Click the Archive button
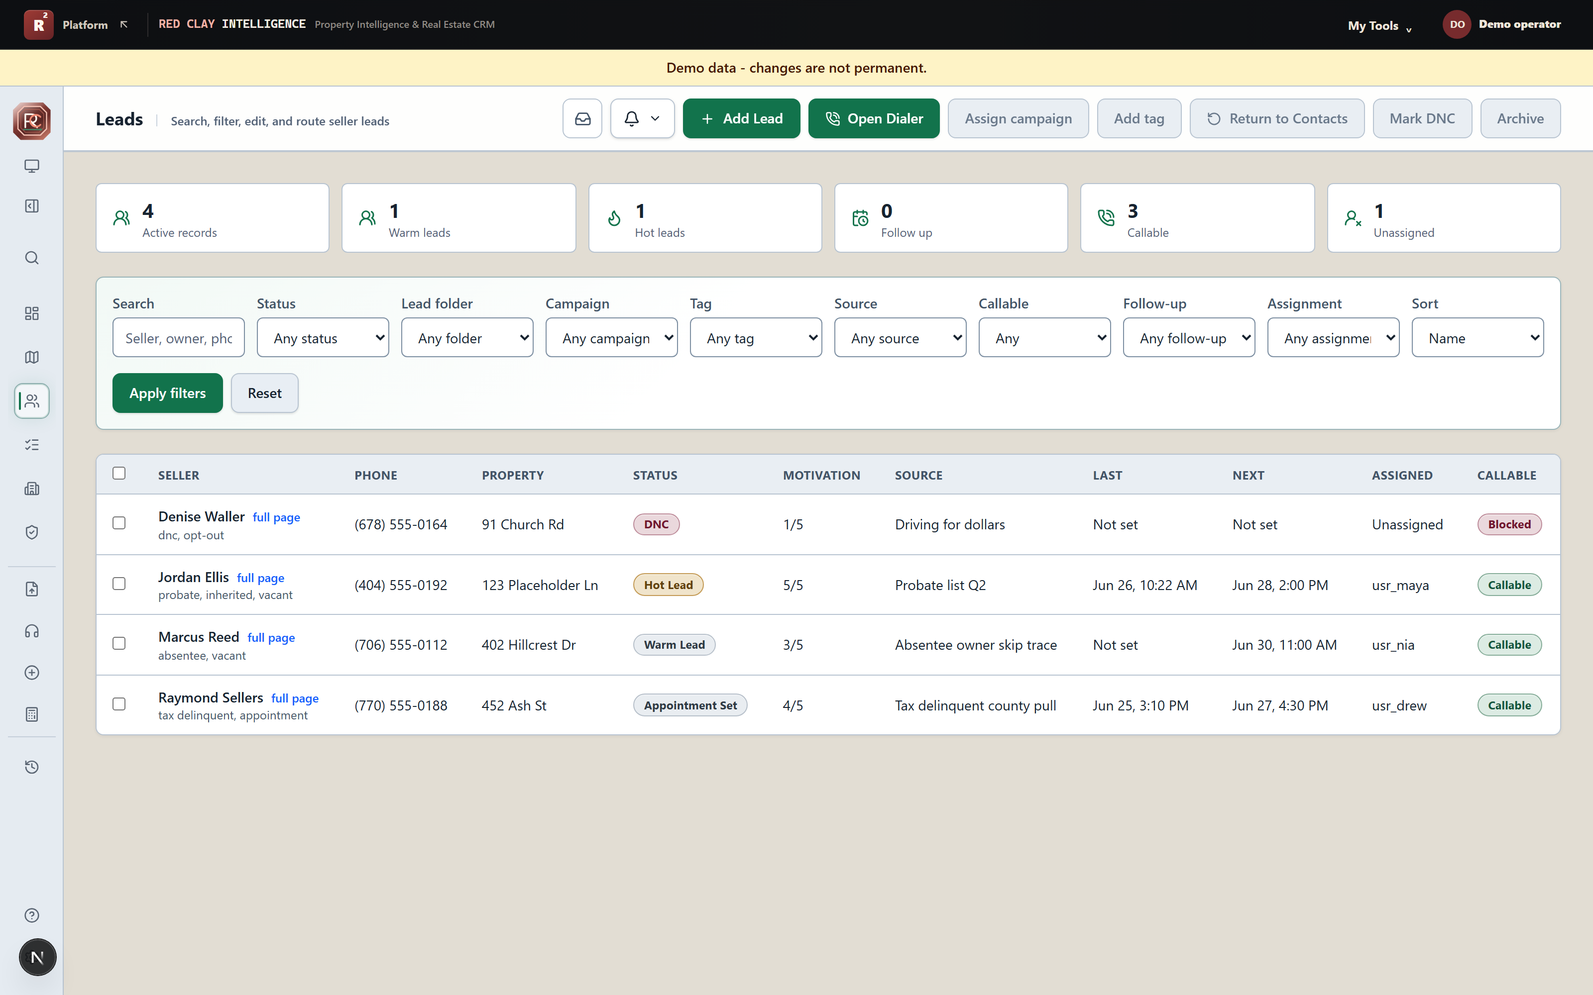Viewport: 1593px width, 995px height. click(x=1520, y=118)
